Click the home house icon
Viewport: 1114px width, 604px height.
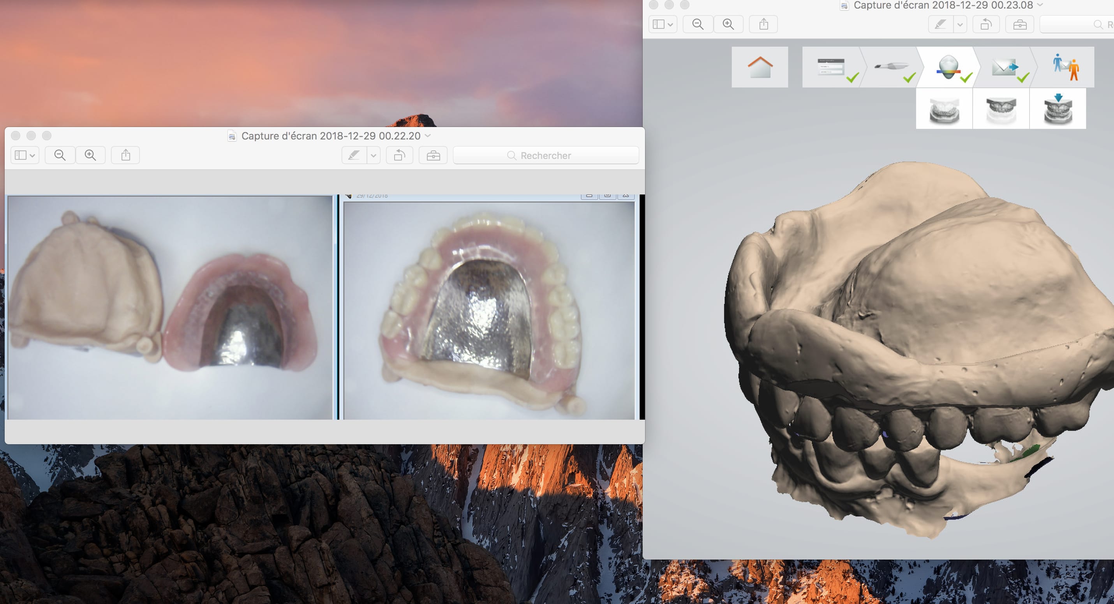point(760,67)
